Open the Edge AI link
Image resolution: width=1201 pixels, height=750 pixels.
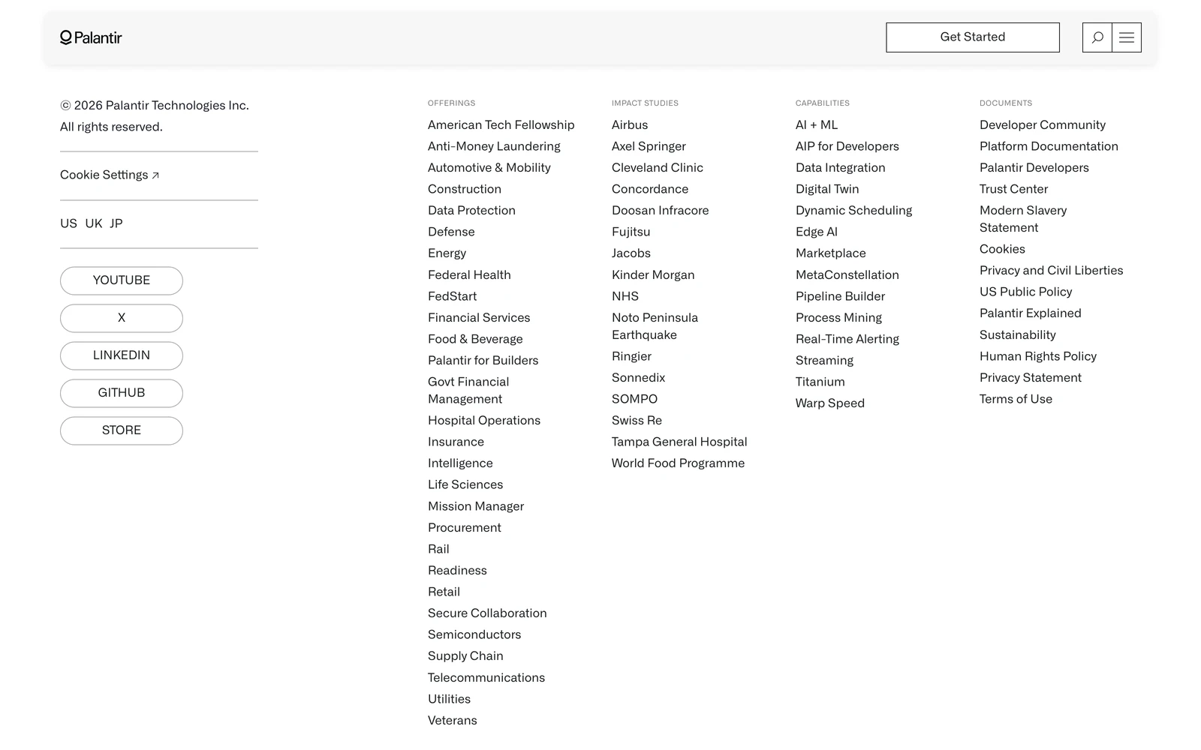[x=817, y=232]
